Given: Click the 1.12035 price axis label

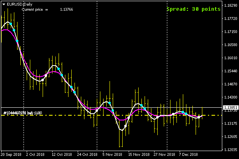Looking at the screenshot, I should [x=231, y=149].
